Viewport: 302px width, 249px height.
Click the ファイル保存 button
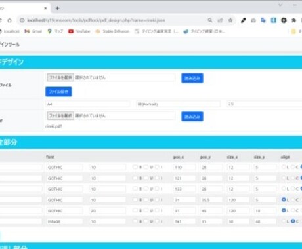[58, 92]
